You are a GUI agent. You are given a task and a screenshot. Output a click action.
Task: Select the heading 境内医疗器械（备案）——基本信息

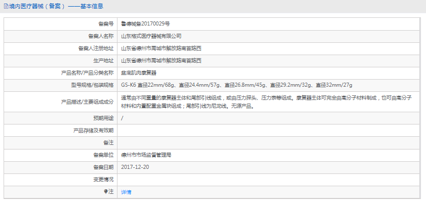(x=56, y=6)
